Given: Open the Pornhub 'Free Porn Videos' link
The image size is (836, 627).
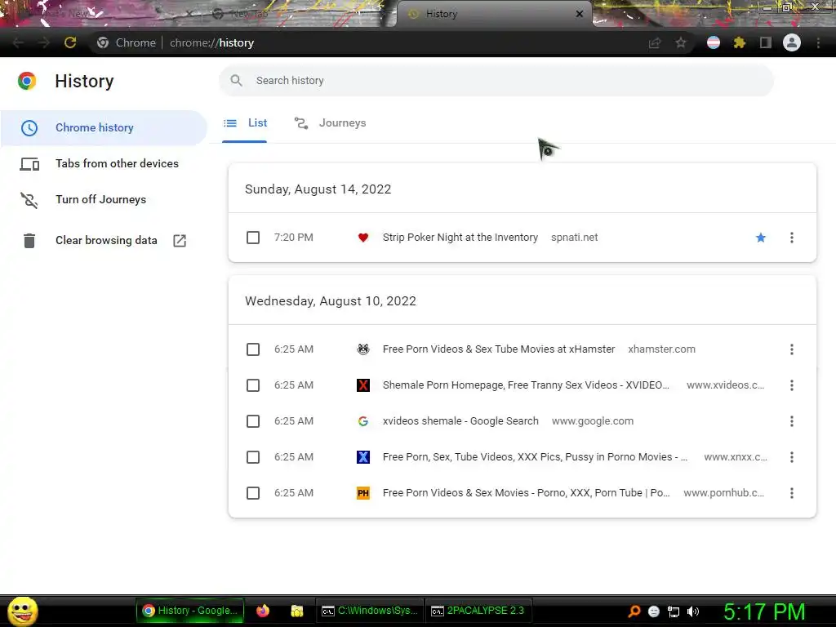Looking at the screenshot, I should 527,493.
